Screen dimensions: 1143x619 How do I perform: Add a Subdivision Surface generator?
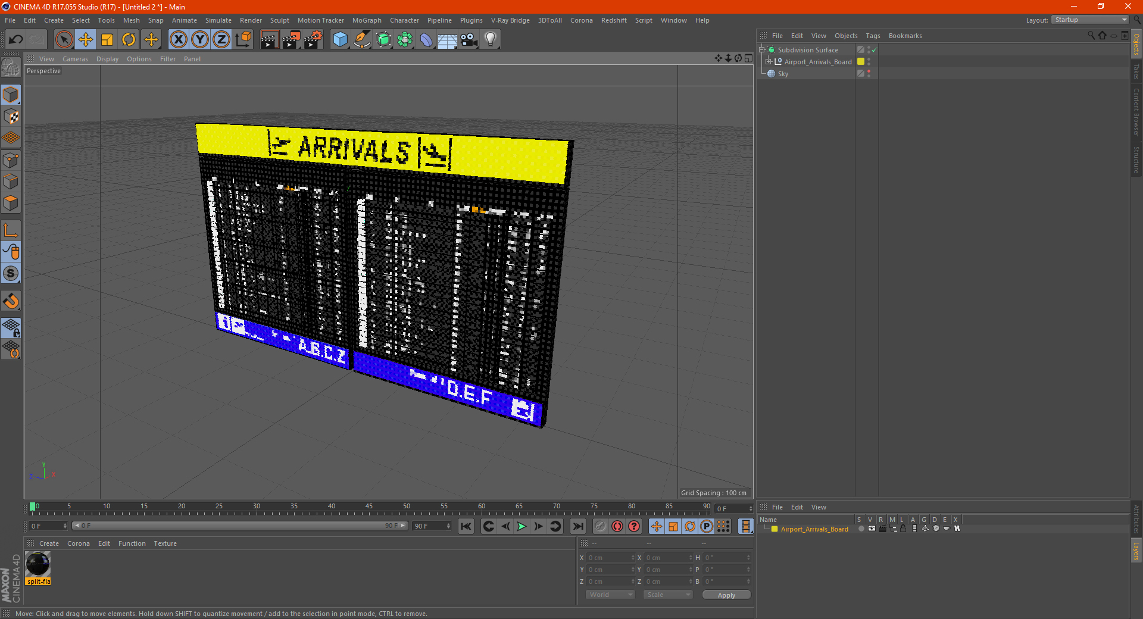(x=383, y=40)
